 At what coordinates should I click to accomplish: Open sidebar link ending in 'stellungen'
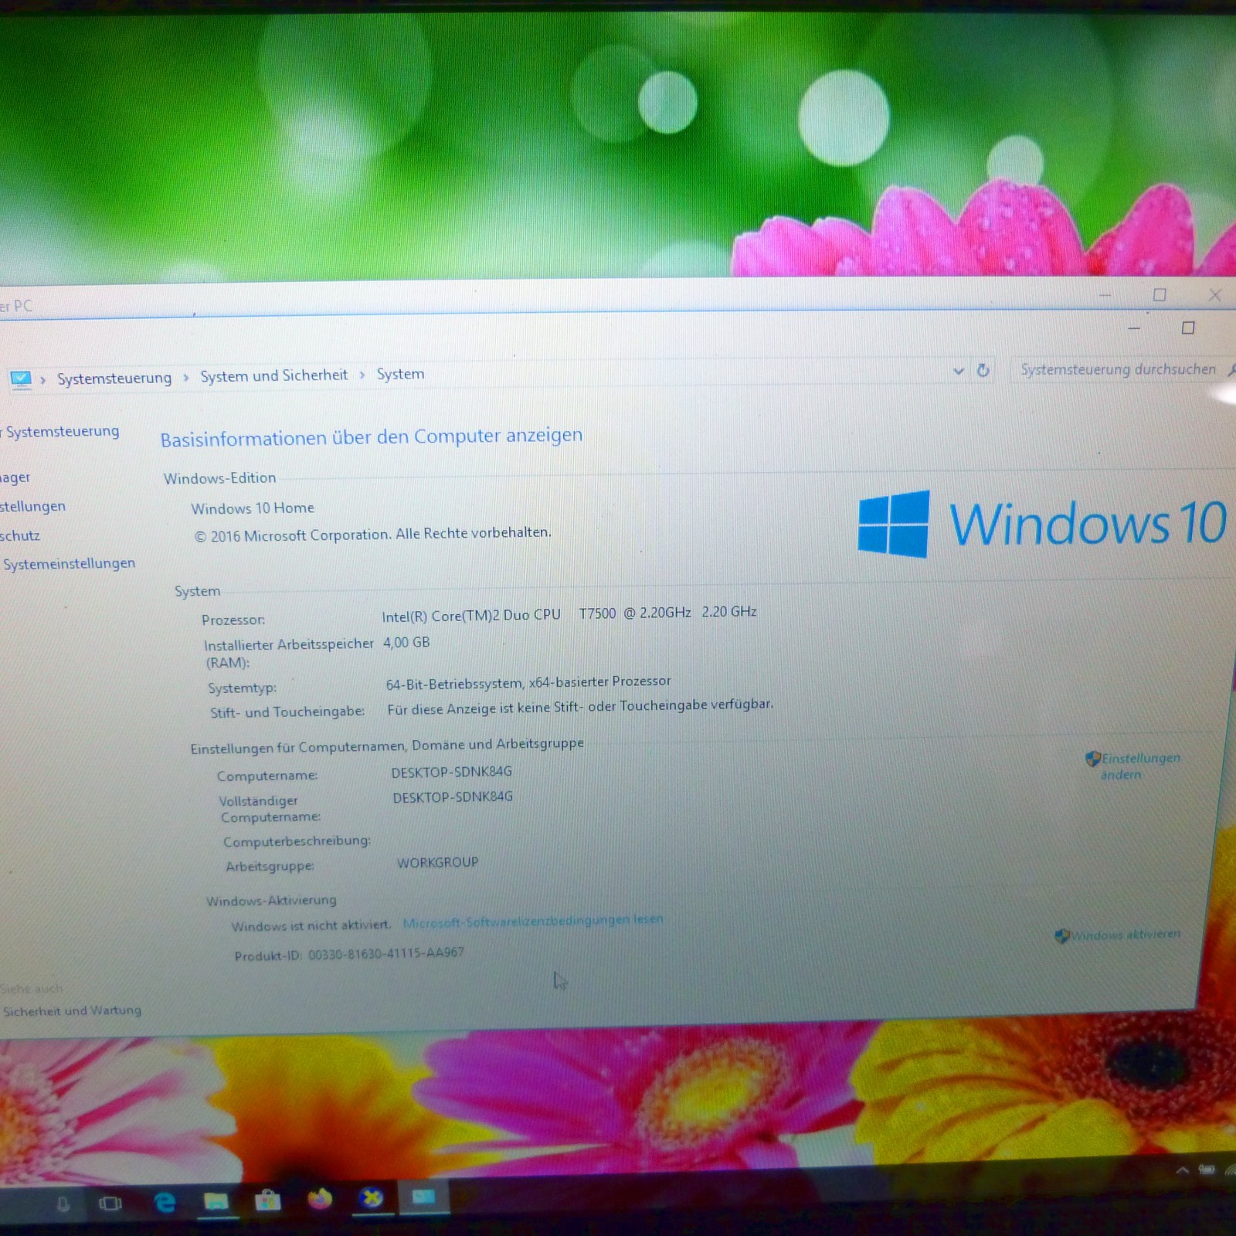33,506
